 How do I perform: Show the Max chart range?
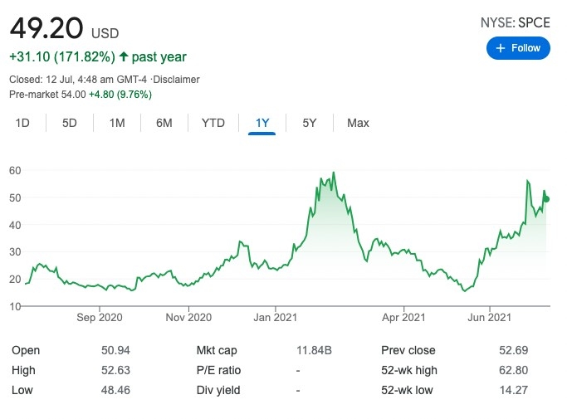(358, 123)
